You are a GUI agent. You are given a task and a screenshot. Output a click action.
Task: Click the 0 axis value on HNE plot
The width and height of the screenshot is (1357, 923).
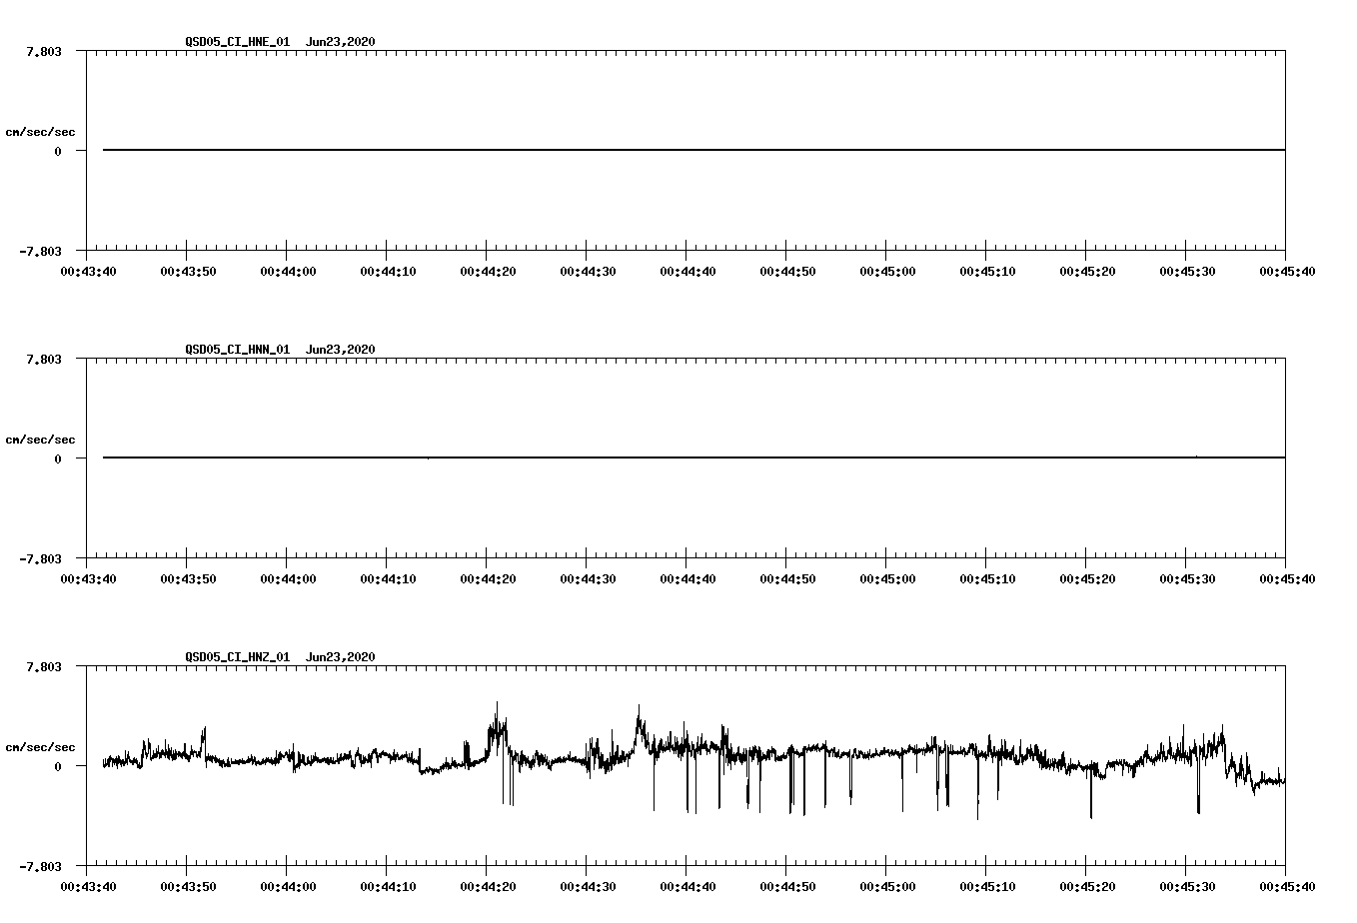tap(58, 151)
